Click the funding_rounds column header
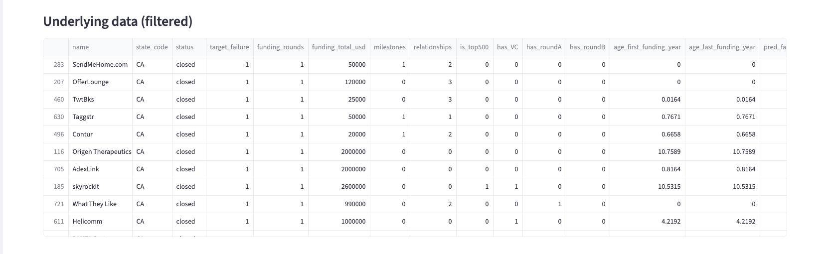This screenshot has width=828, height=254. (281, 47)
